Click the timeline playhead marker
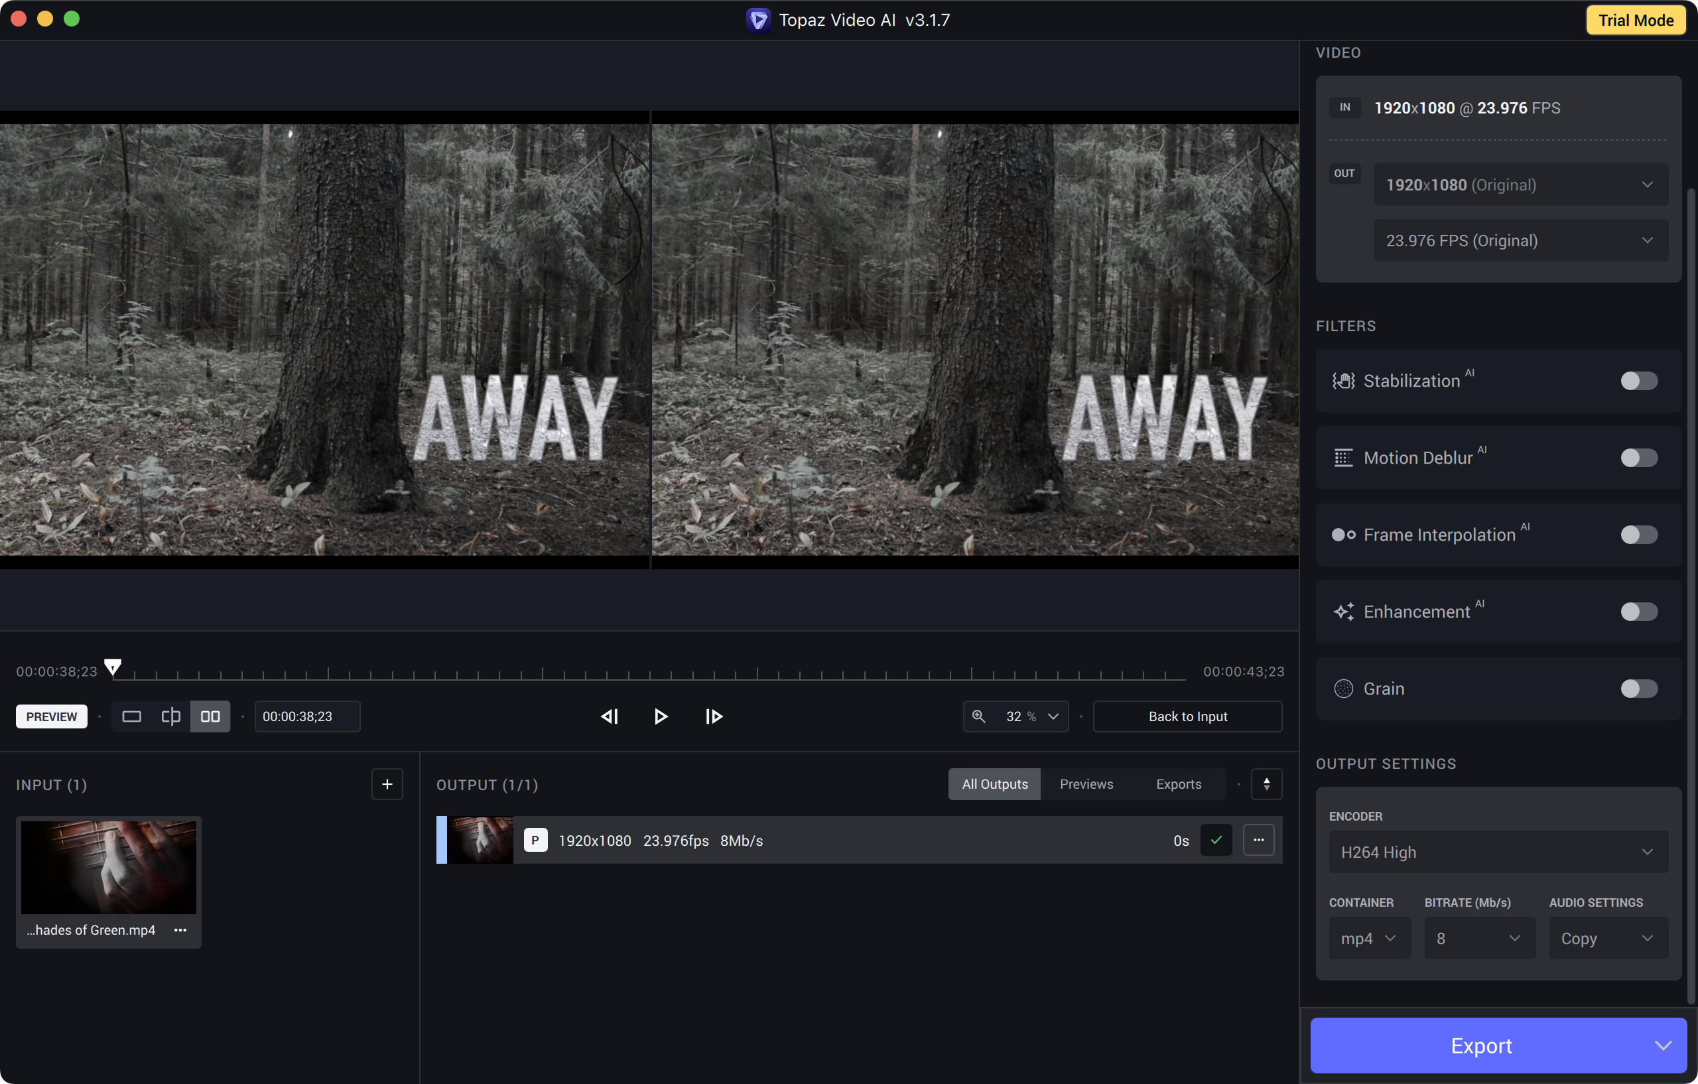Viewport: 1698px width, 1084px height. (x=113, y=667)
